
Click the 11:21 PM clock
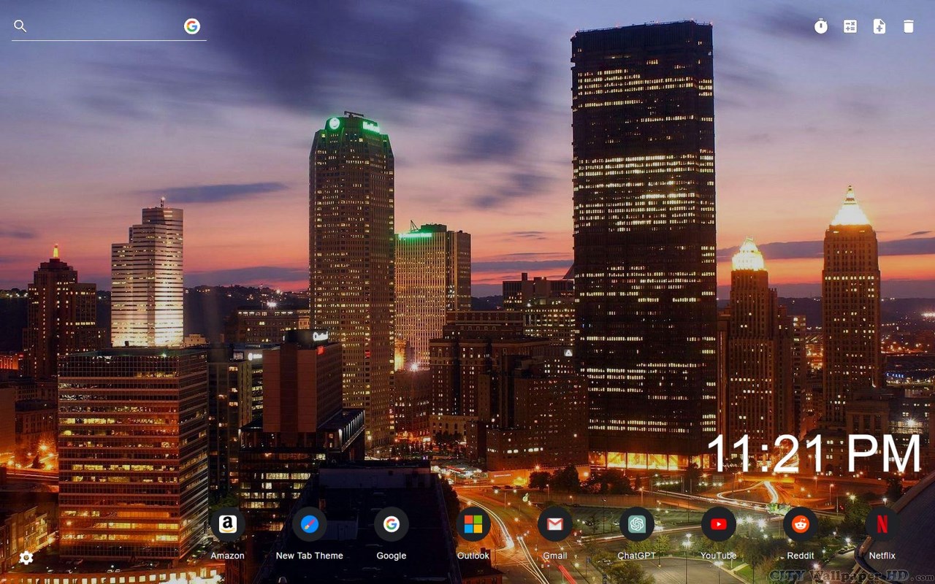tap(814, 454)
